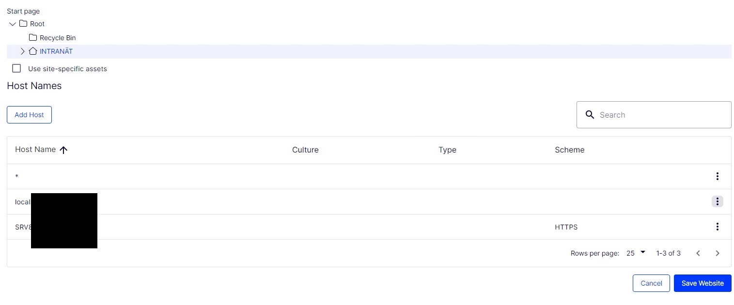Select the INTRANÄT start page
The height and width of the screenshot is (305, 734).
point(56,51)
